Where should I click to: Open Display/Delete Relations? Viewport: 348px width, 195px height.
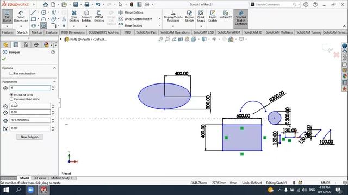(x=173, y=16)
